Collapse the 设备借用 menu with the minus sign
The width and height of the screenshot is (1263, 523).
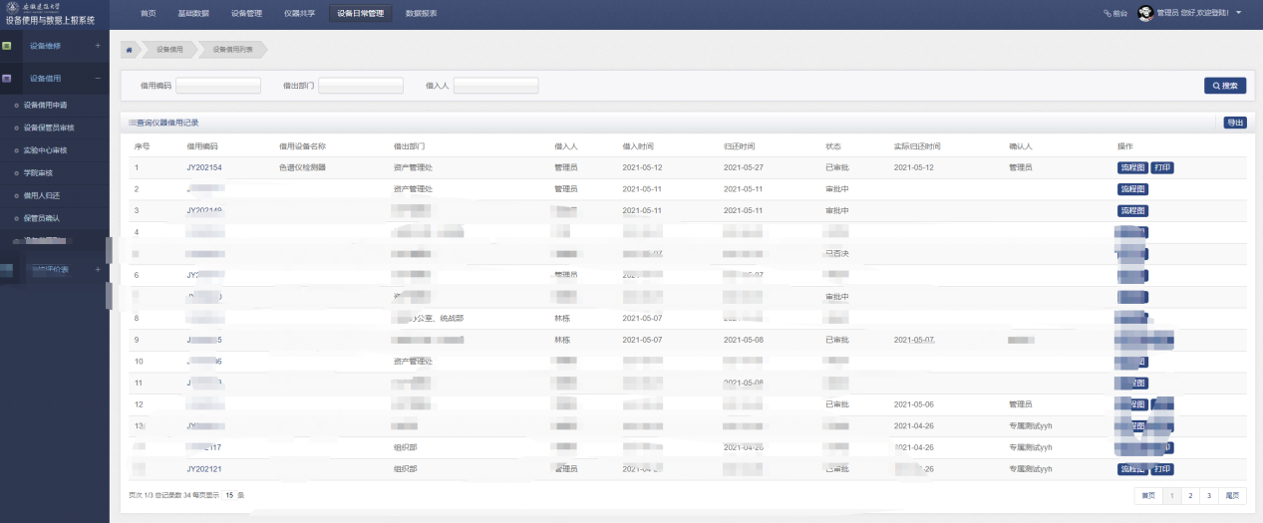pos(97,78)
